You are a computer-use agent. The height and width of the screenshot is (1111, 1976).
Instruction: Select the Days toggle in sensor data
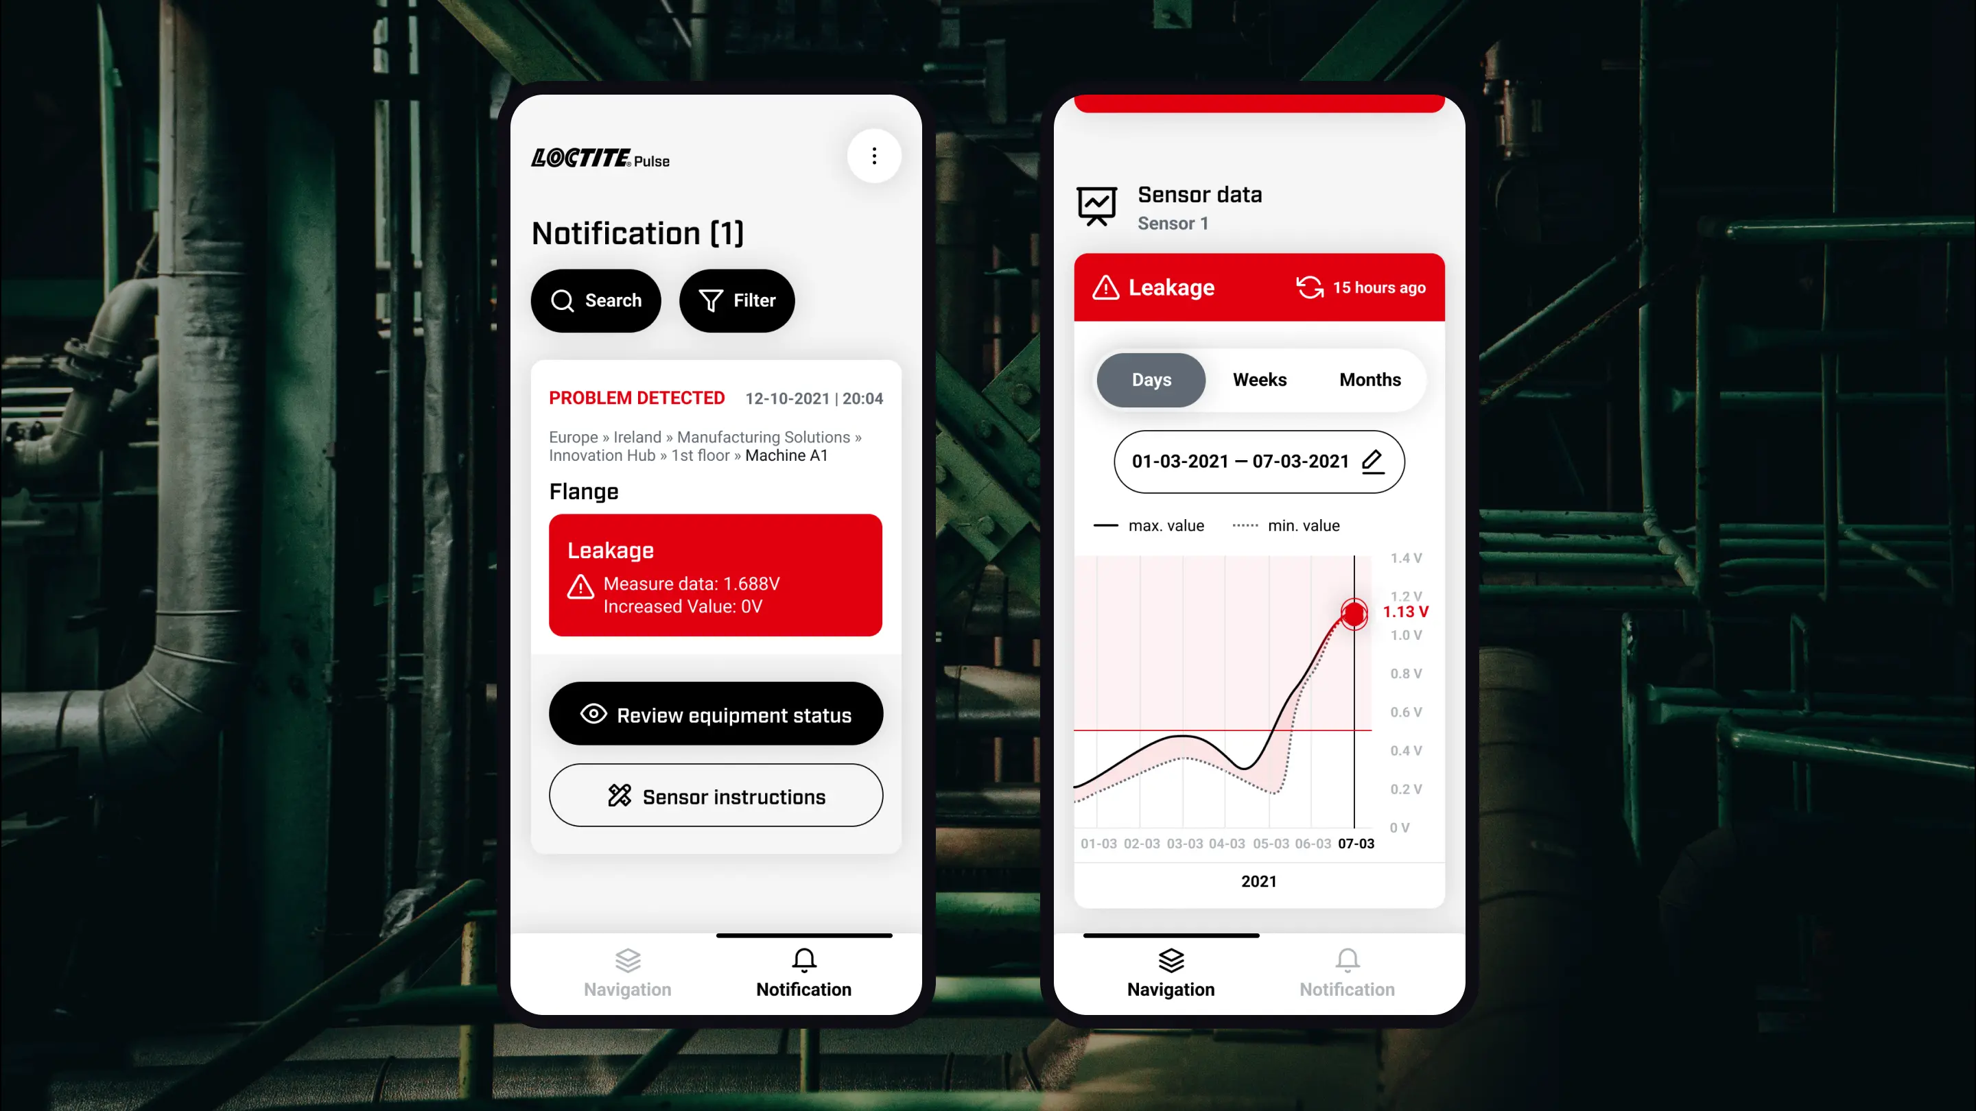(x=1152, y=380)
